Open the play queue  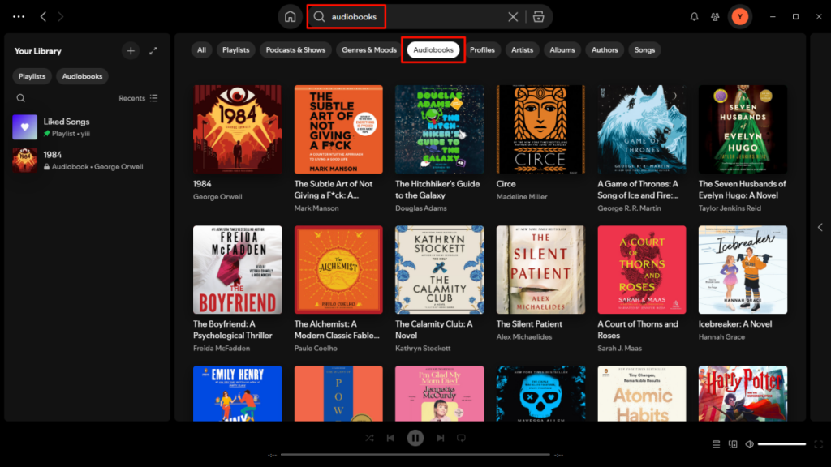716,444
